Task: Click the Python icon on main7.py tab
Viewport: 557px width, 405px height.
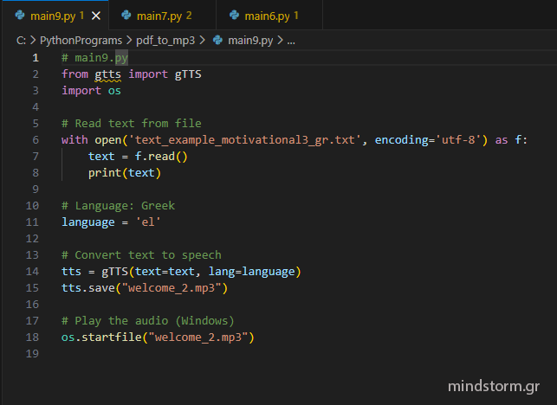Action: (x=126, y=16)
